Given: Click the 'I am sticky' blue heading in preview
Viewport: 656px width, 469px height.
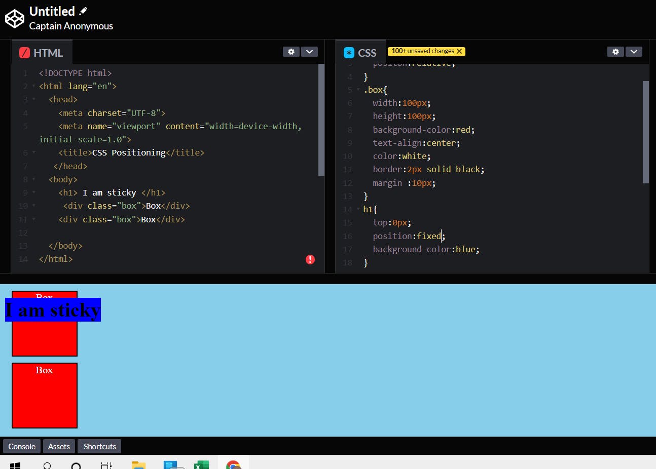Looking at the screenshot, I should click(x=53, y=309).
